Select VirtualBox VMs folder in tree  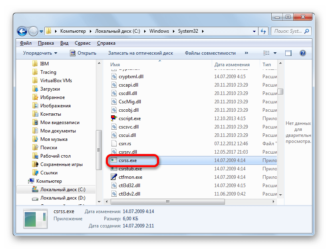56,81
